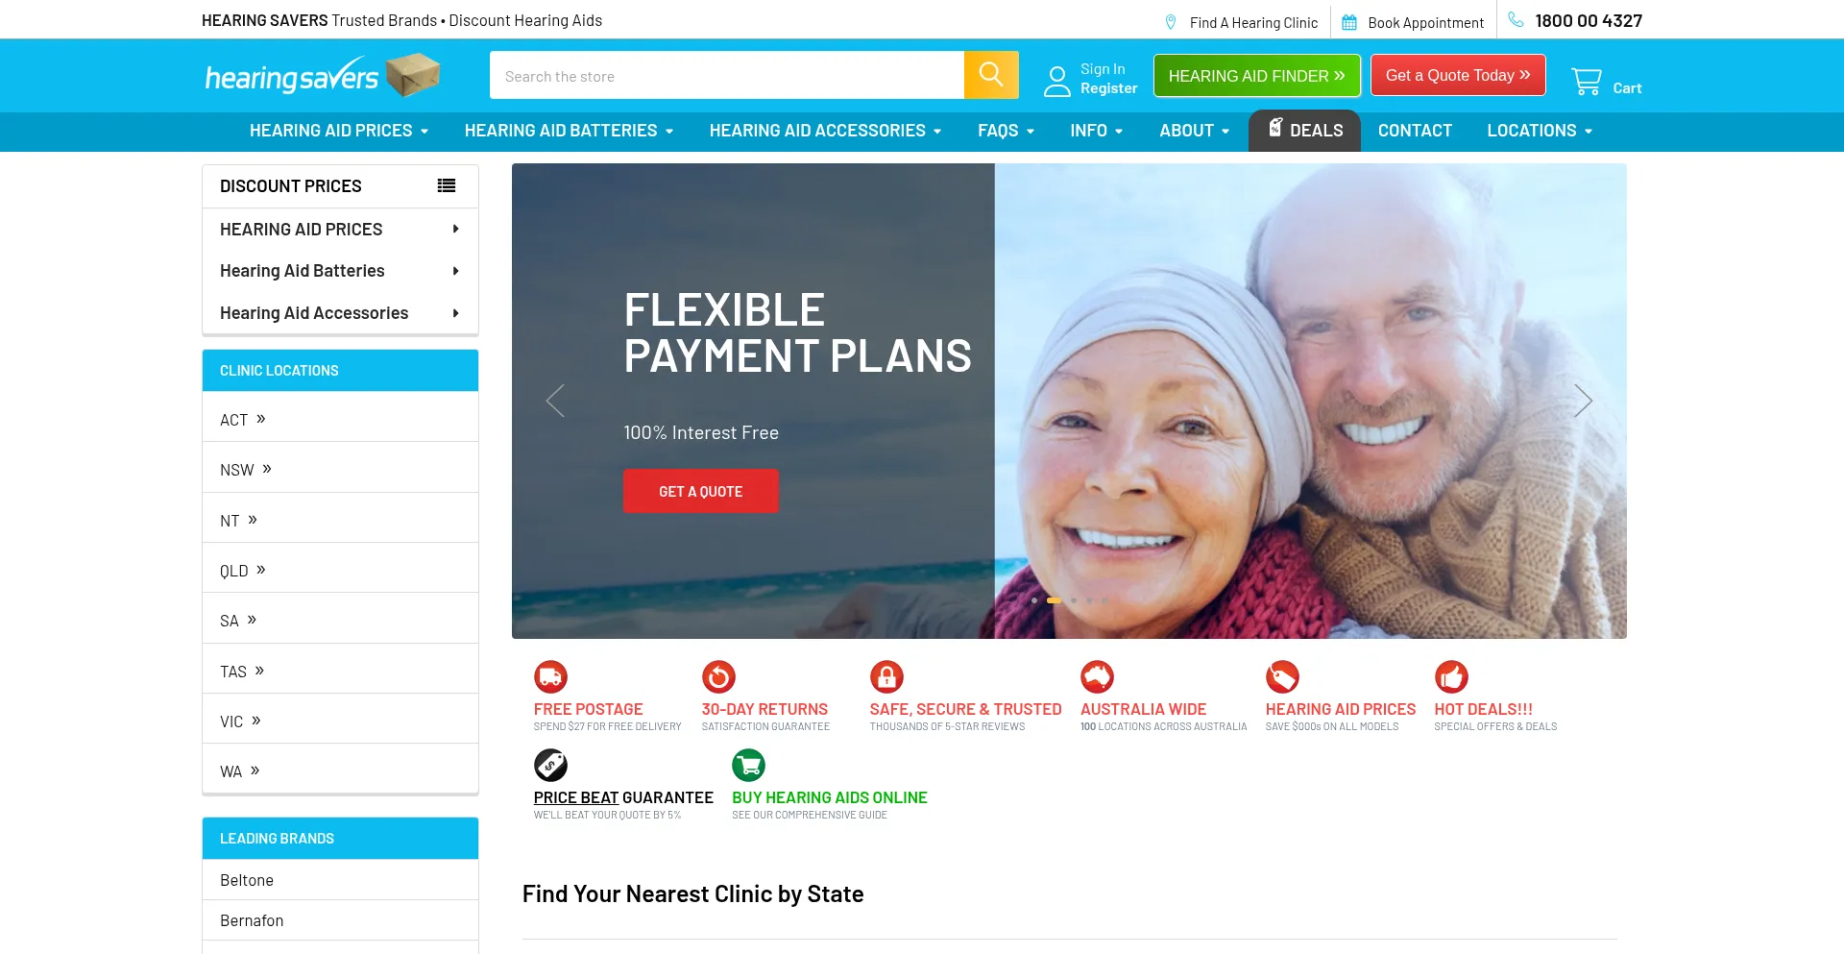Advance the carousel with the right arrow
Image resolution: width=1844 pixels, height=954 pixels.
(x=1583, y=401)
